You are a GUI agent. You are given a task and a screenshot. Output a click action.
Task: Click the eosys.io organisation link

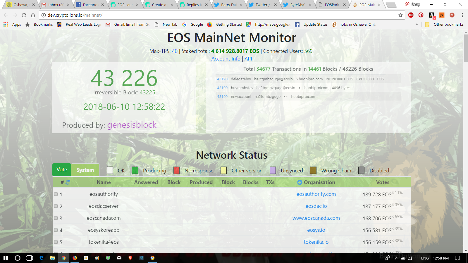pos(316,230)
